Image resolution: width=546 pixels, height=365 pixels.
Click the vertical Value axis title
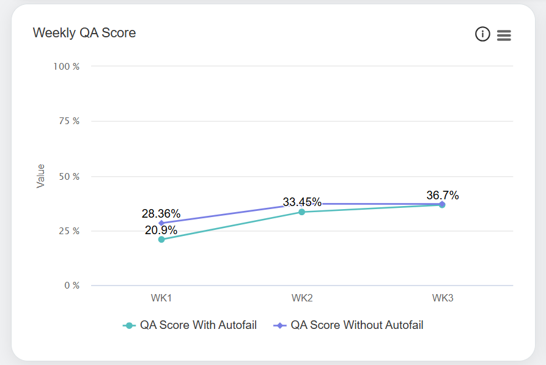41,175
